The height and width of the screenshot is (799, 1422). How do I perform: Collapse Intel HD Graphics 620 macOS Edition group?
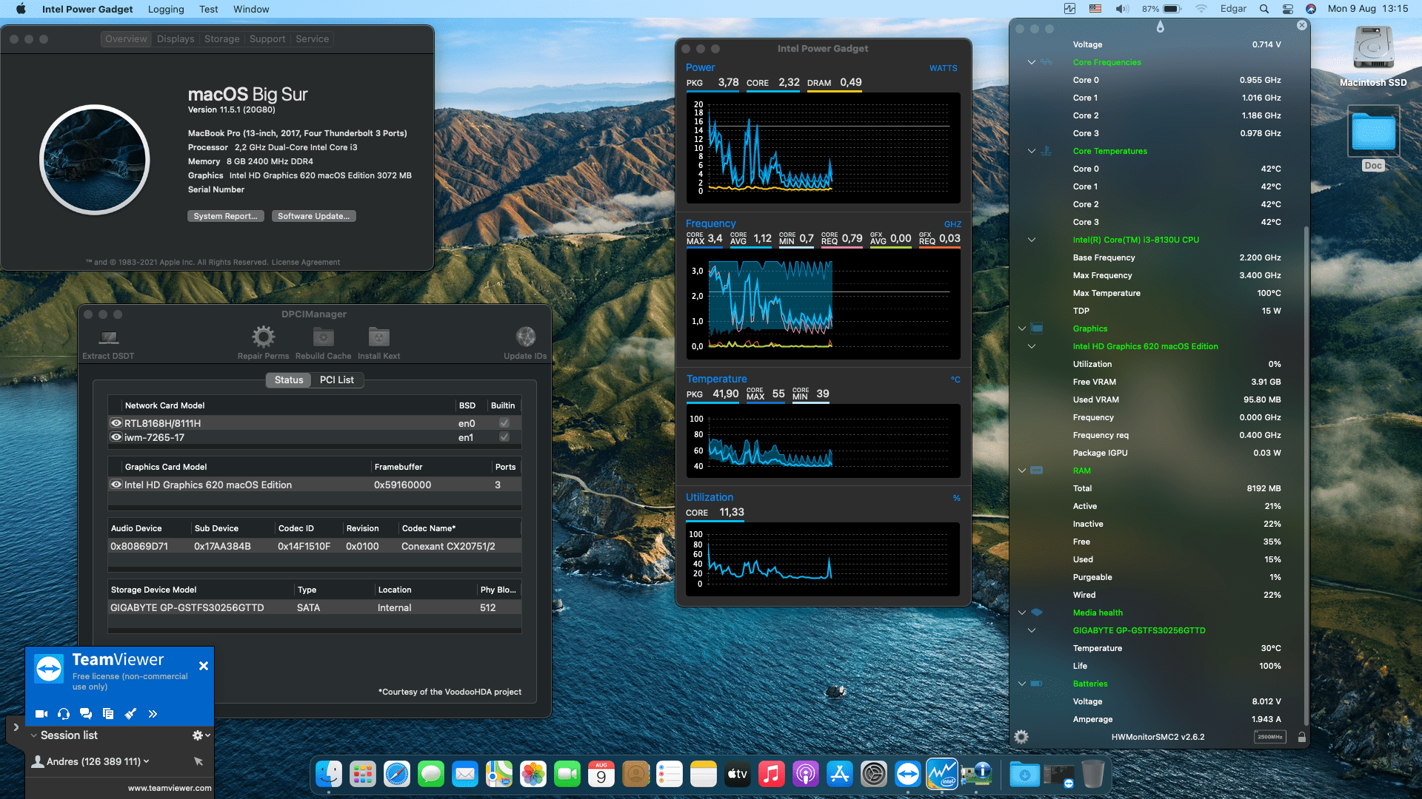pyautogui.click(x=1032, y=346)
